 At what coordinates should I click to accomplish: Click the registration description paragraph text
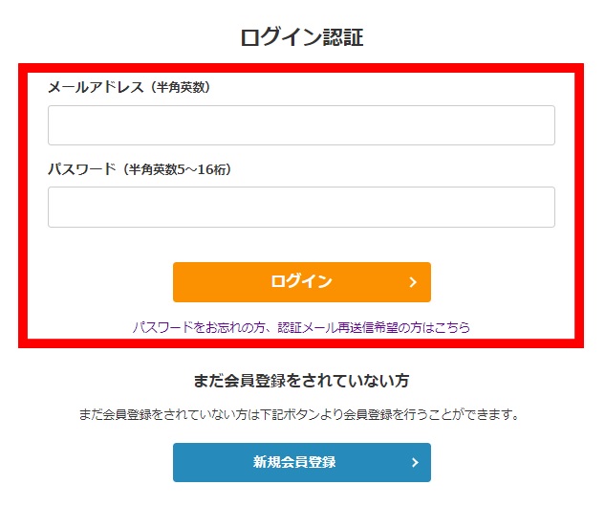[x=302, y=415]
